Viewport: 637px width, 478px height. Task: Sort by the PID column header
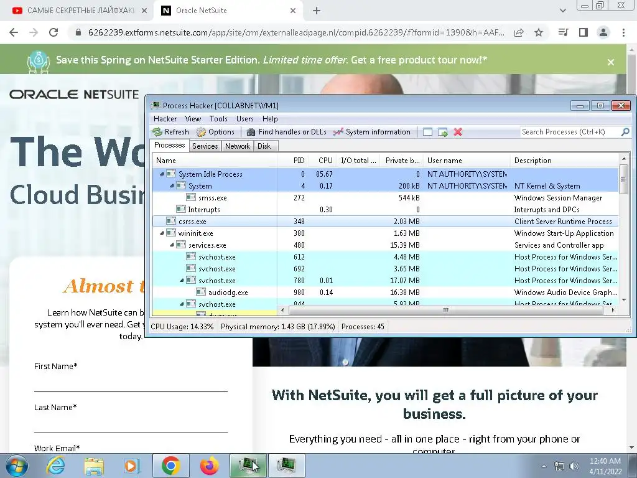click(292, 161)
